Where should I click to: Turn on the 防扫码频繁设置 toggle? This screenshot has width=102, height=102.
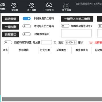[8, 42]
